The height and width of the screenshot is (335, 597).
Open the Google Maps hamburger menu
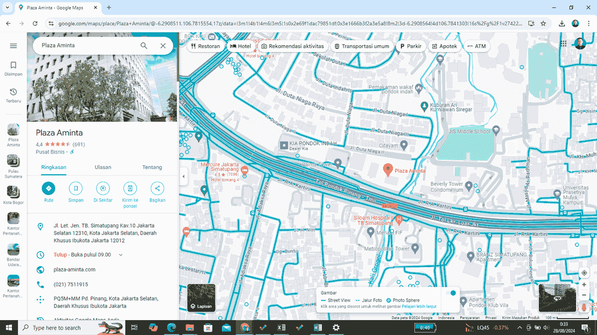click(x=13, y=46)
